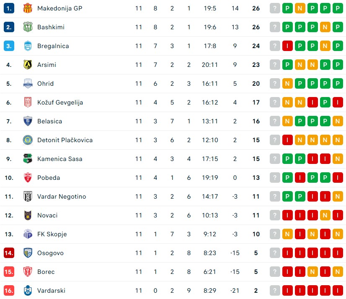This screenshot has height=299, width=346.
Task: Click Bregalnica's red I form result
Action: (287, 46)
